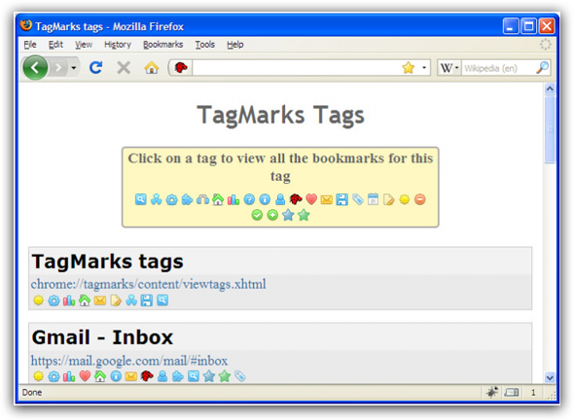Open the address bar history dropdown arrow

point(424,68)
